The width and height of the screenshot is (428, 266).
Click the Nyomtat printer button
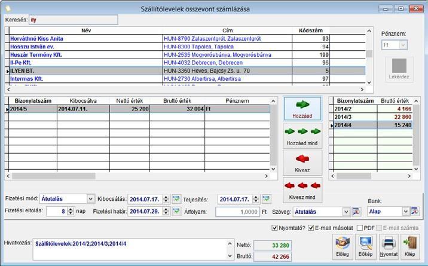click(389, 247)
